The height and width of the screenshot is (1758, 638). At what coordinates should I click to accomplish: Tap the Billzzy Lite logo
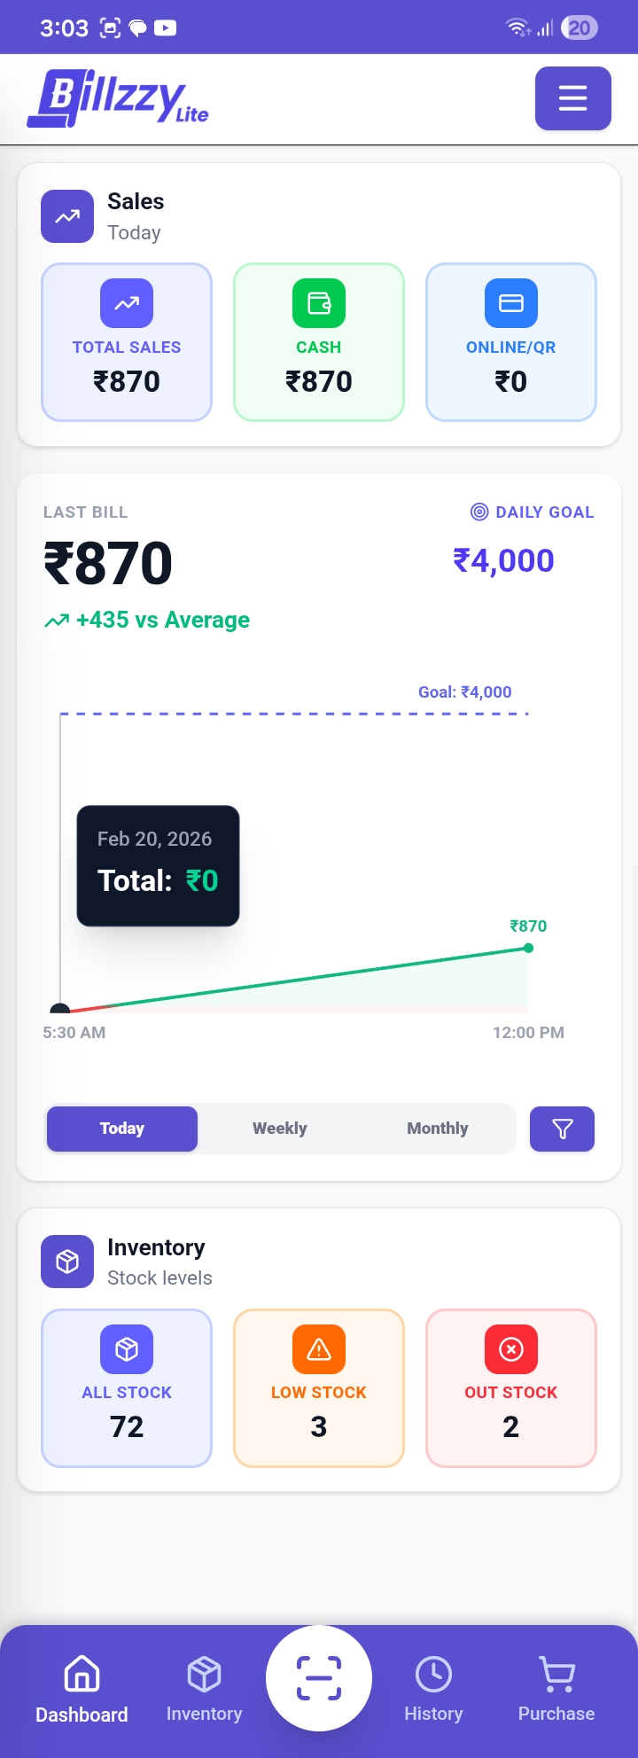[x=118, y=98]
